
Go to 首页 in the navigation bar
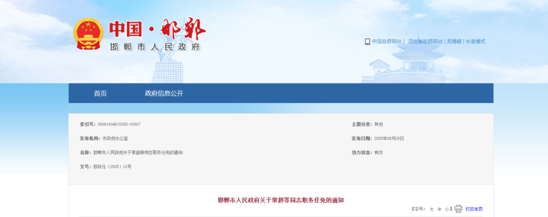[x=100, y=94]
